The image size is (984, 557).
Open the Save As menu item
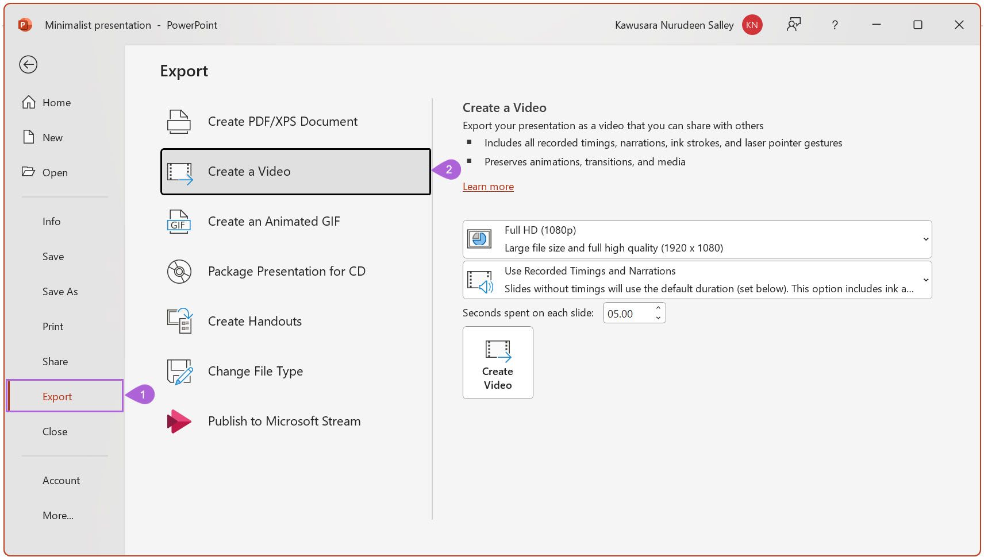pyautogui.click(x=60, y=292)
